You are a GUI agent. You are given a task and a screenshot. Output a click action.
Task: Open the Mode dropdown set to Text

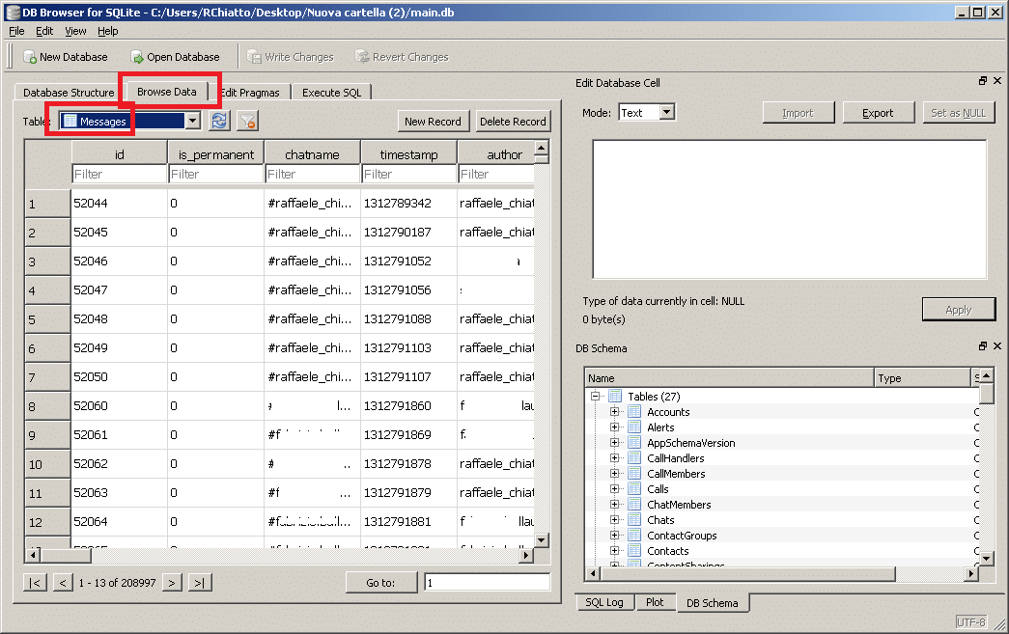tap(666, 113)
